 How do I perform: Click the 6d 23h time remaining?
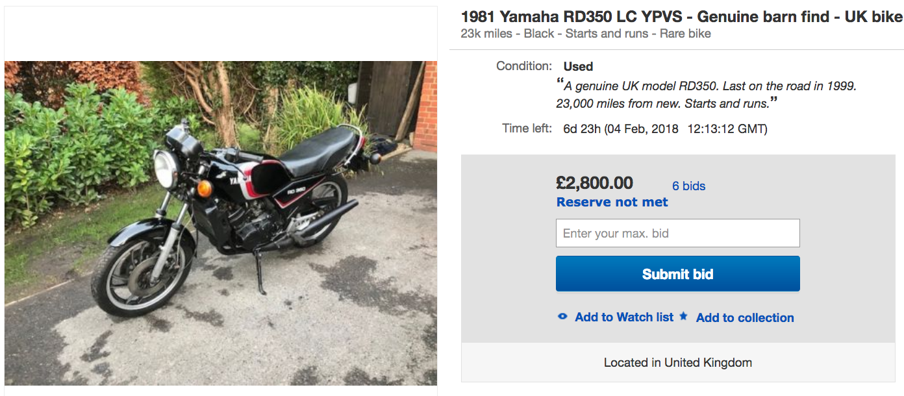coord(581,129)
